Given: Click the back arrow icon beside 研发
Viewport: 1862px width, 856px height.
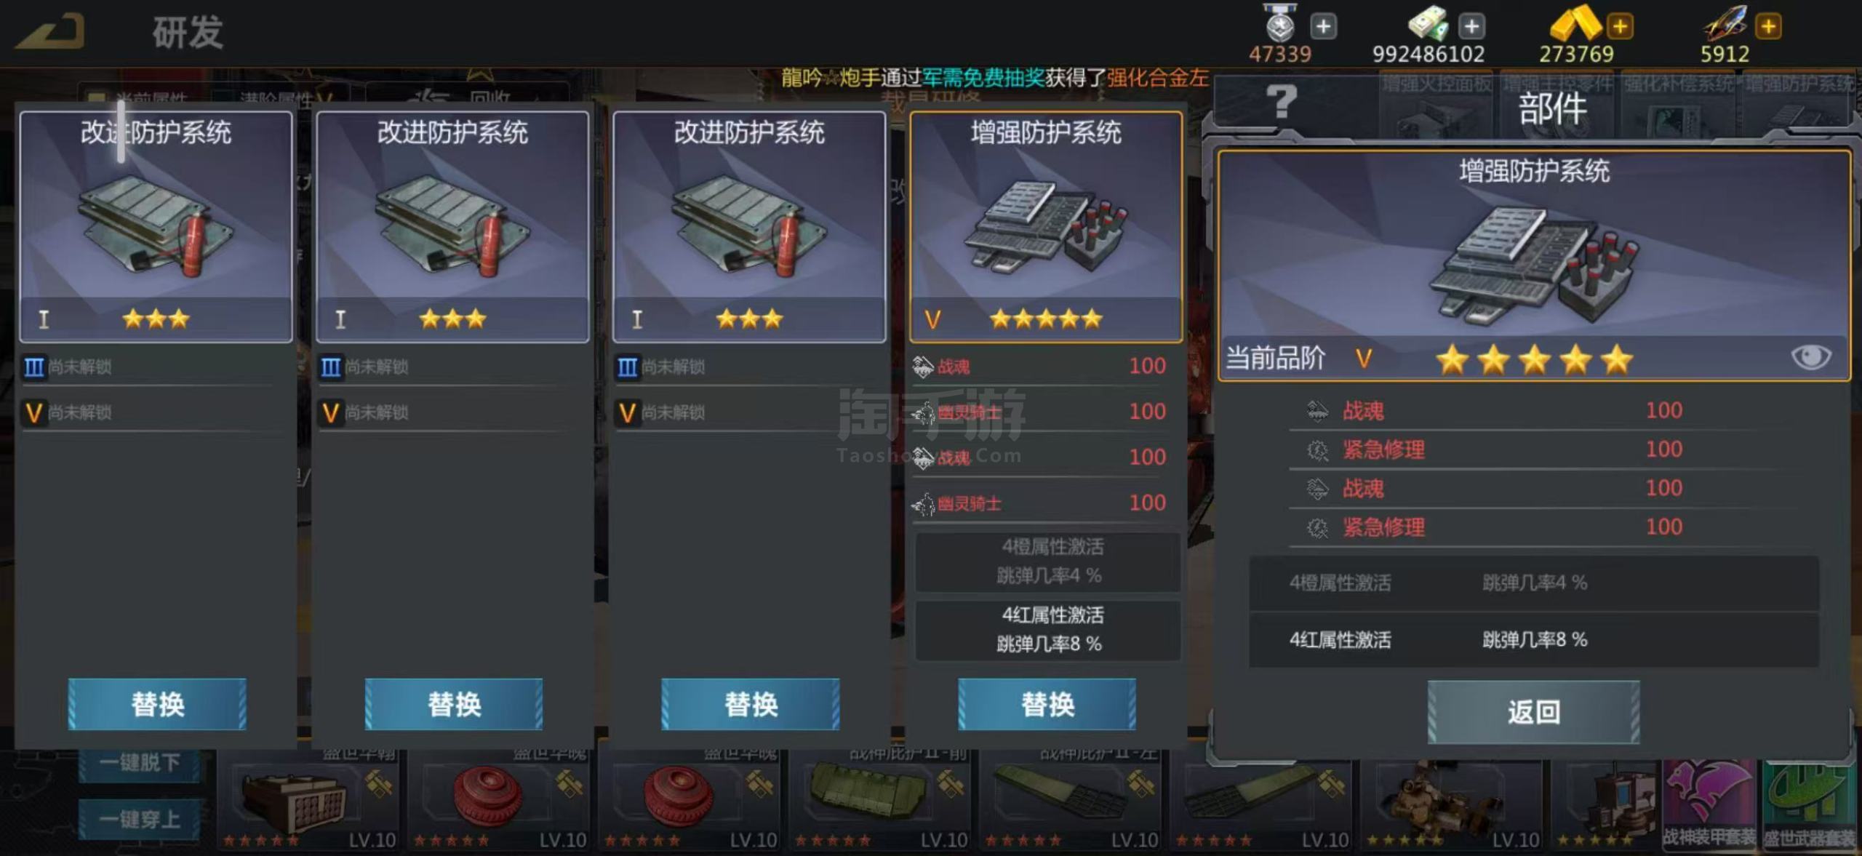Looking at the screenshot, I should pyautogui.click(x=50, y=31).
